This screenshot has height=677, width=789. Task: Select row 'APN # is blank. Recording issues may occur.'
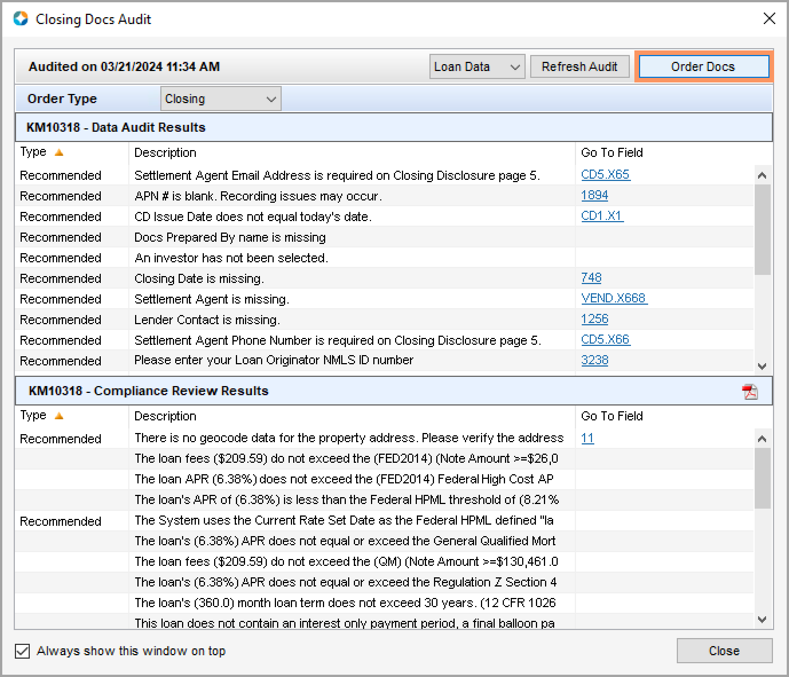[x=384, y=196]
